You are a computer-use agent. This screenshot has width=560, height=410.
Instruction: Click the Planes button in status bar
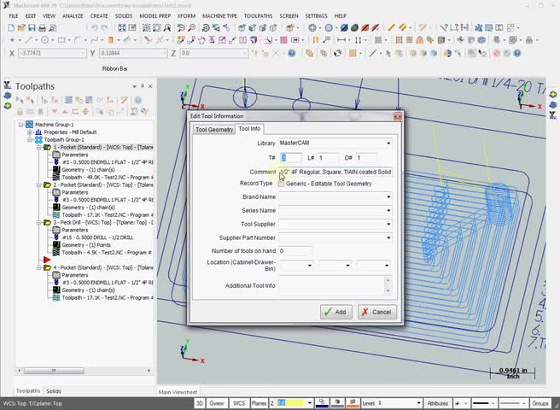(259, 403)
